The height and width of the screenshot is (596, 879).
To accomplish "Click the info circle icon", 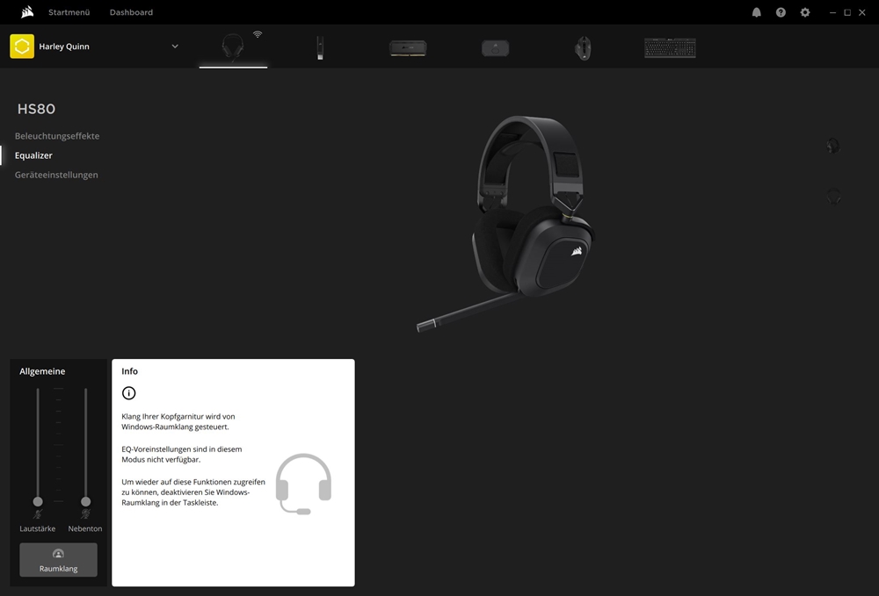I will pos(129,393).
